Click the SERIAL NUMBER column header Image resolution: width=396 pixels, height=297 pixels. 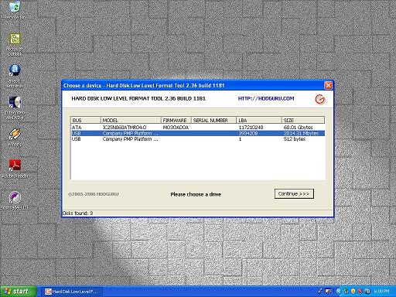click(213, 120)
